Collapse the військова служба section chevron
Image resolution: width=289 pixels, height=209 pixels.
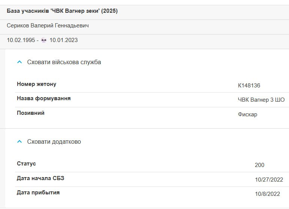pos(19,62)
